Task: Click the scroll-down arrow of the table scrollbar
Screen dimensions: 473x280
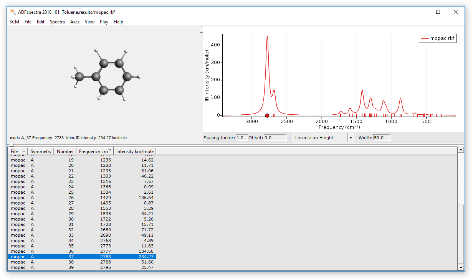Action: coord(461,267)
